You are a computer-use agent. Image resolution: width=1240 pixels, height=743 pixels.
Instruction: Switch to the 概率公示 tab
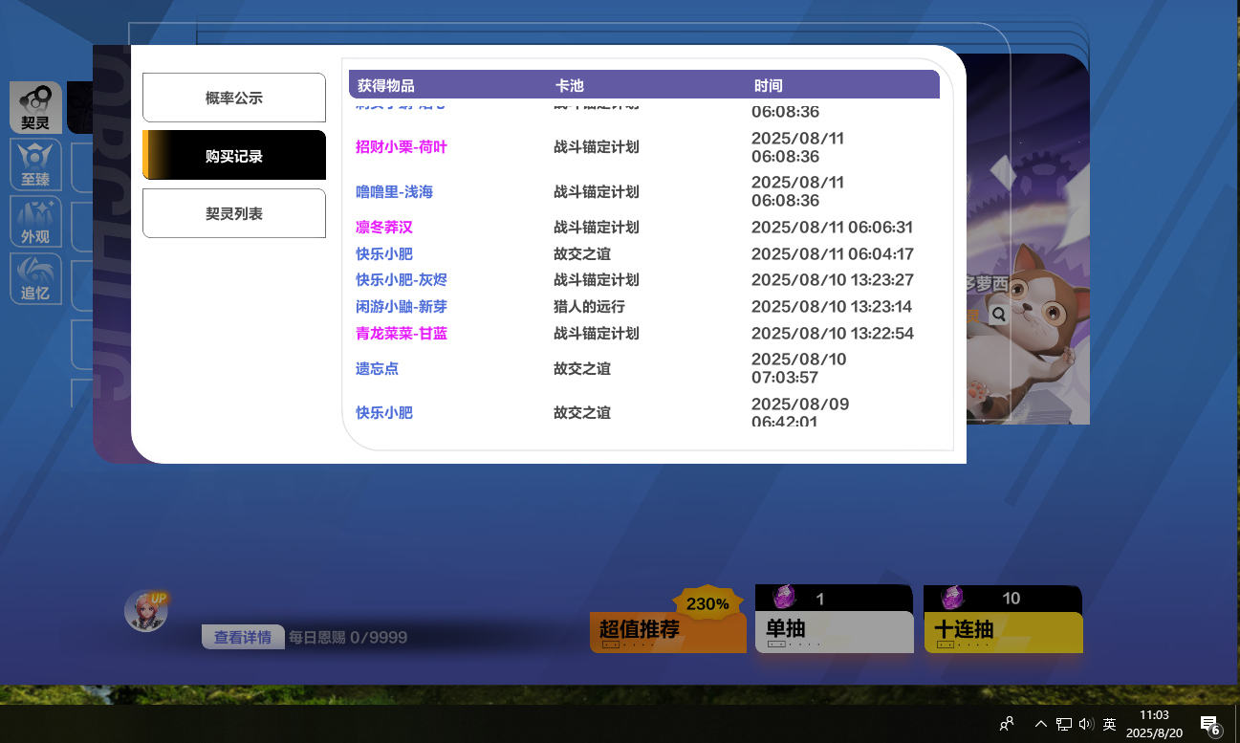pos(234,98)
